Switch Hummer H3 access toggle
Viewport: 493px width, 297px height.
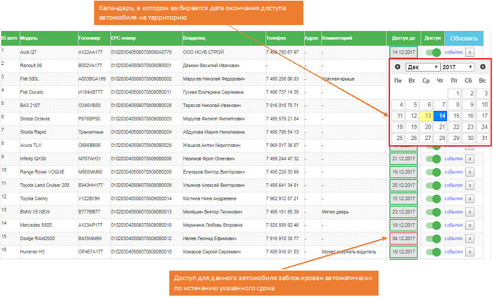click(x=433, y=252)
